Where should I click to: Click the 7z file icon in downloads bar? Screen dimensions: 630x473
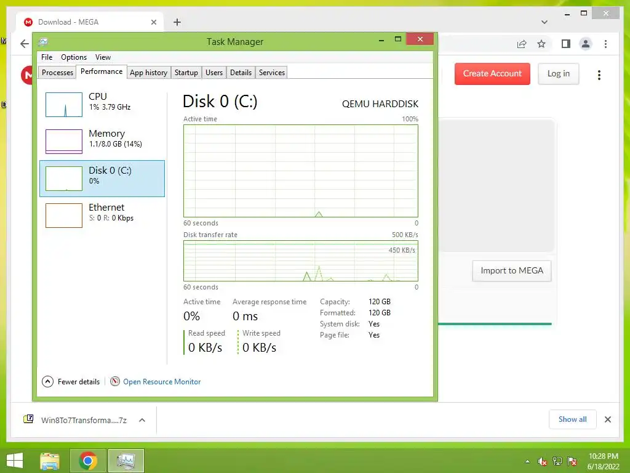click(28, 419)
